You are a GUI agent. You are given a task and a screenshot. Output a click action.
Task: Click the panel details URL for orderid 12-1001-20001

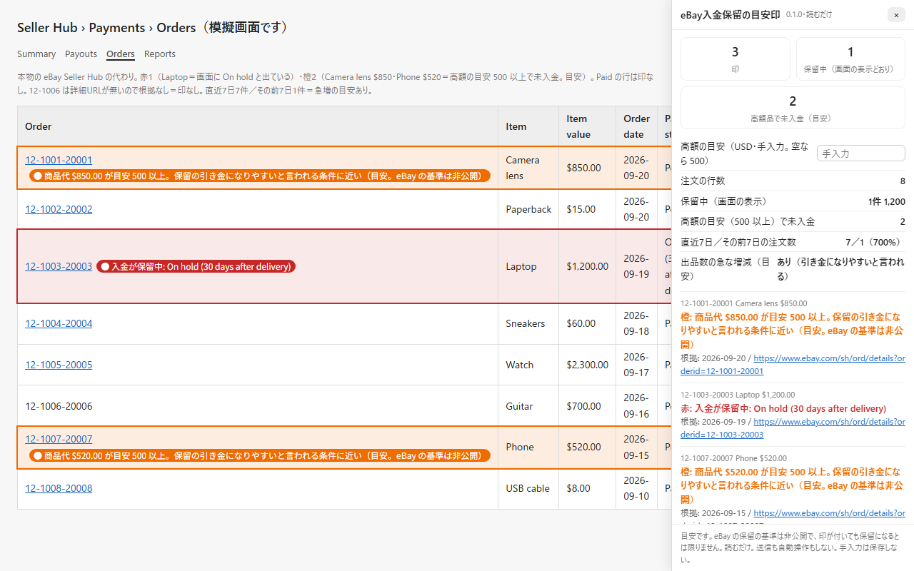(830, 365)
